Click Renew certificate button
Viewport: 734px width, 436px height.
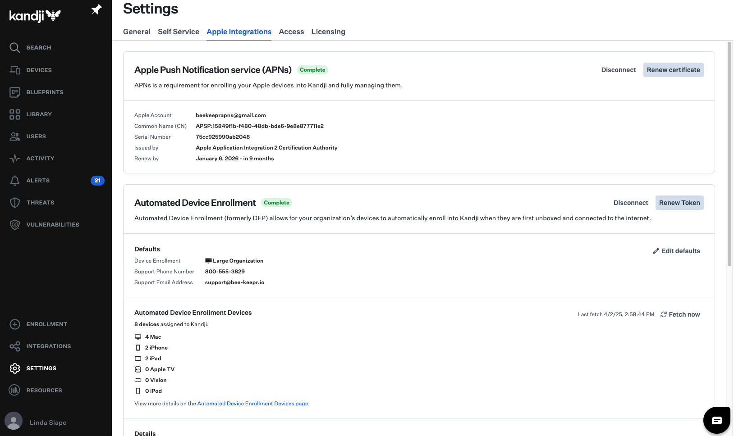(674, 70)
